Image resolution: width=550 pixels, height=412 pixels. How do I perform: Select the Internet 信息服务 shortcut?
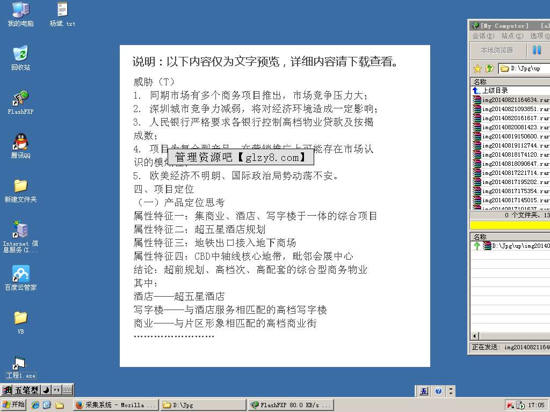[21, 237]
